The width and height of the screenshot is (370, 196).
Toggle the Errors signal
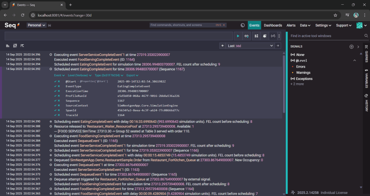(301, 67)
